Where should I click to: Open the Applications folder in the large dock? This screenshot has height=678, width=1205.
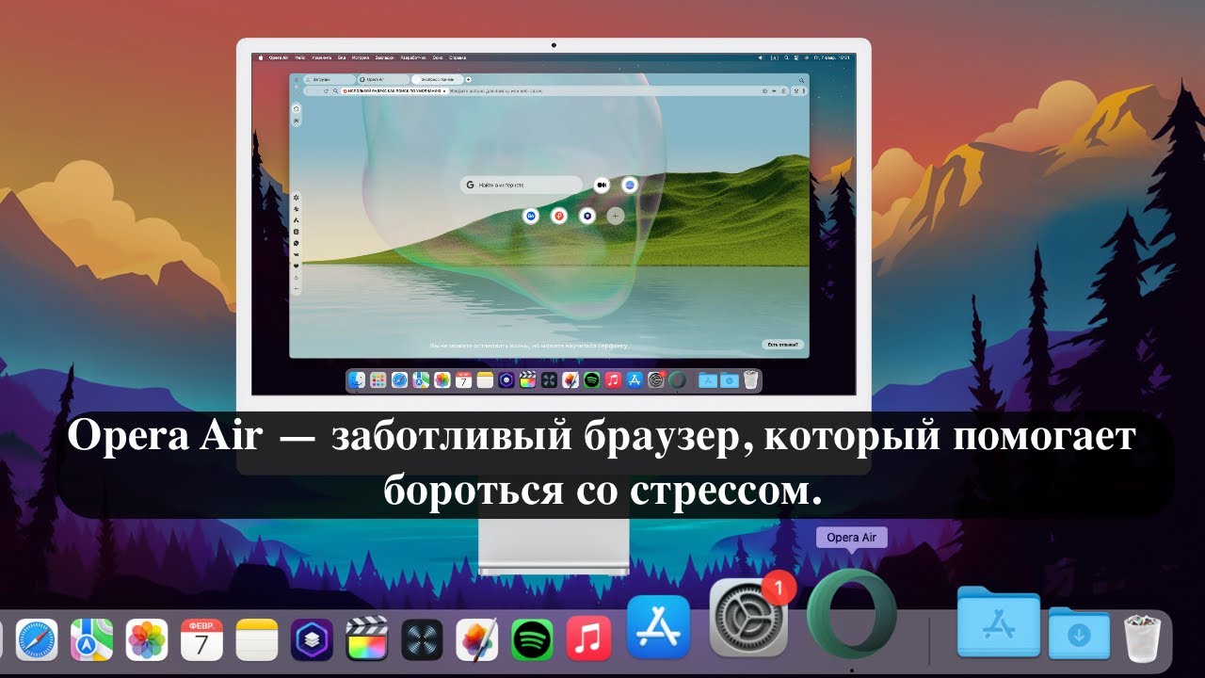999,621
